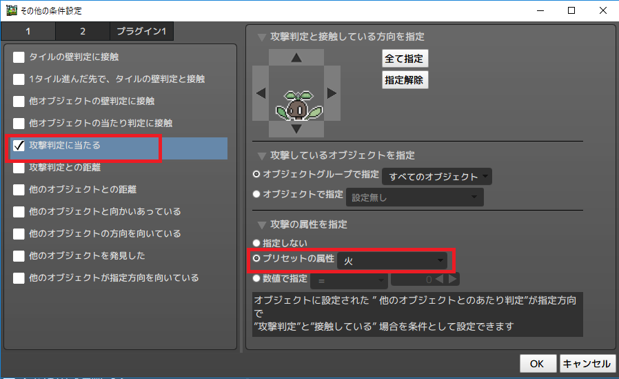Click the right arrow direction button
The image size is (619, 379).
[332, 93]
